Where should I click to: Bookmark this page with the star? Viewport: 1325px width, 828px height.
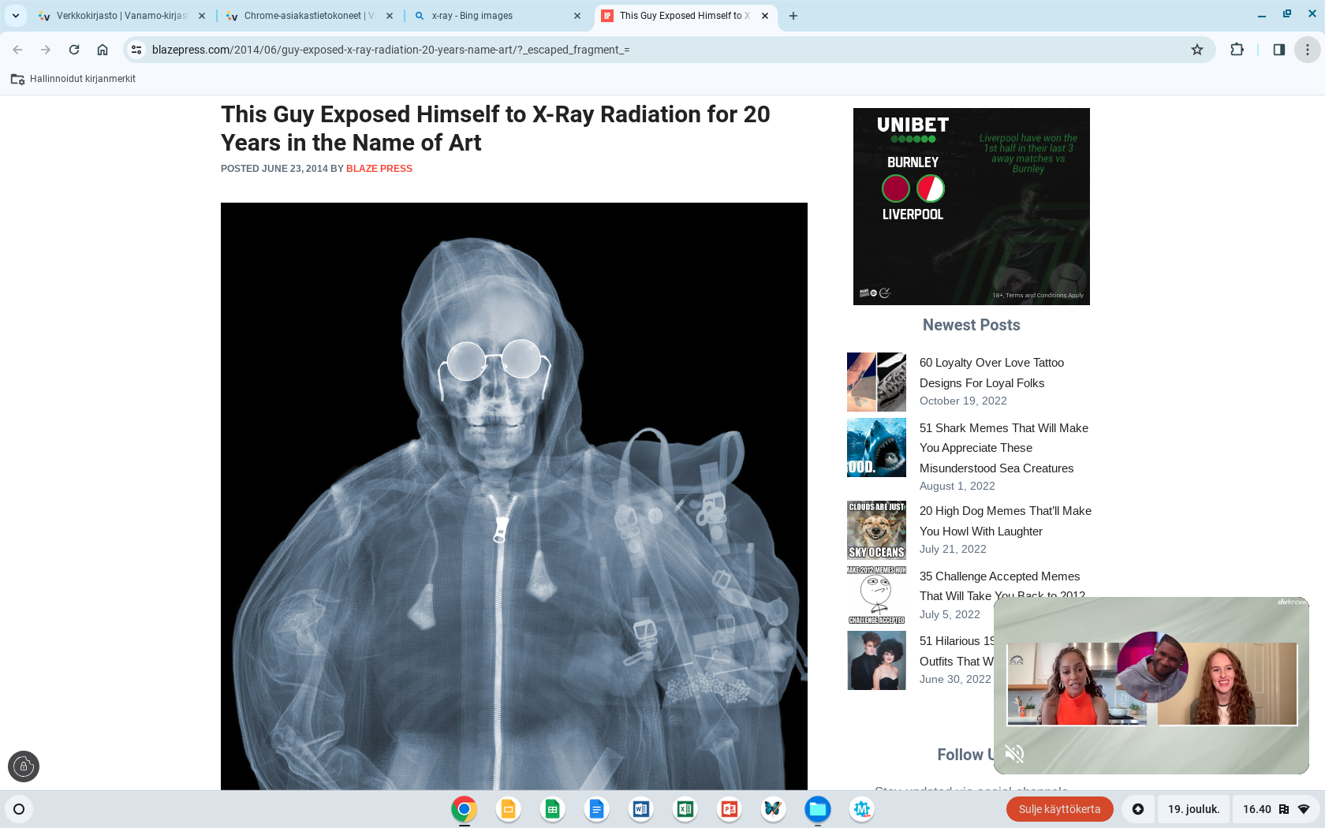click(1197, 50)
